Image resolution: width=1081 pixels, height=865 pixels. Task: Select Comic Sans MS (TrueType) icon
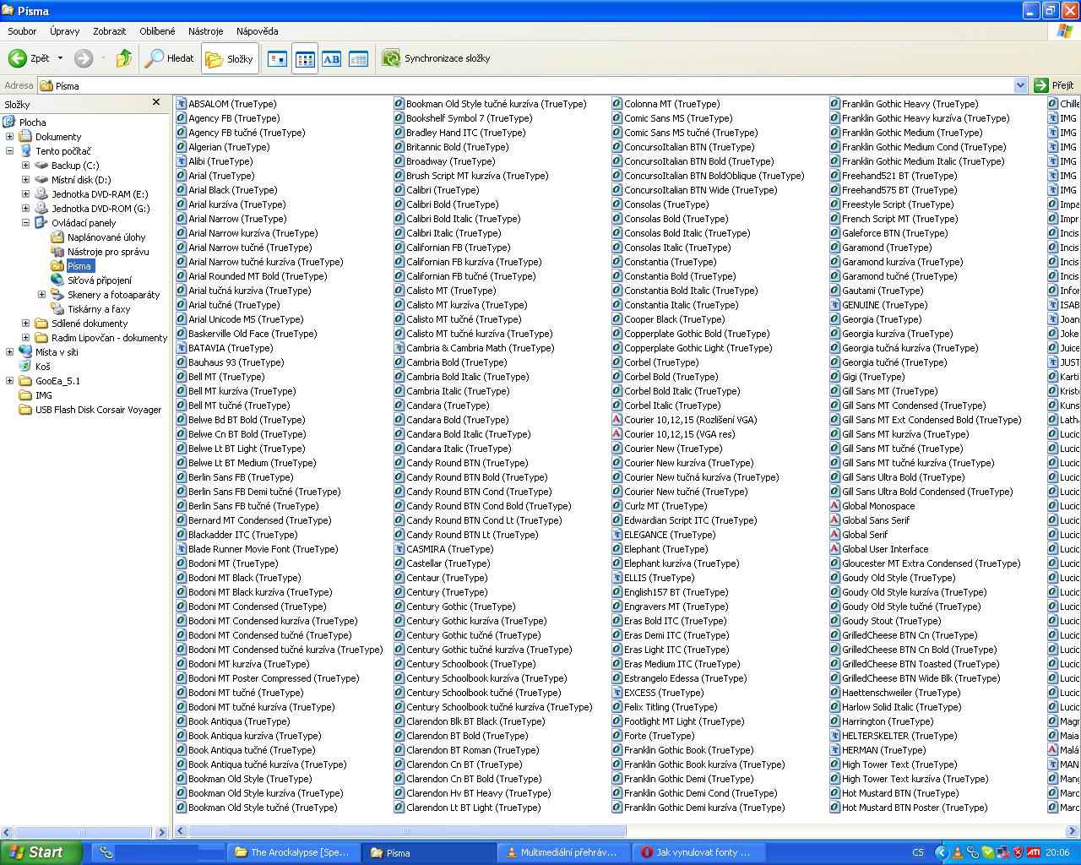click(x=617, y=118)
